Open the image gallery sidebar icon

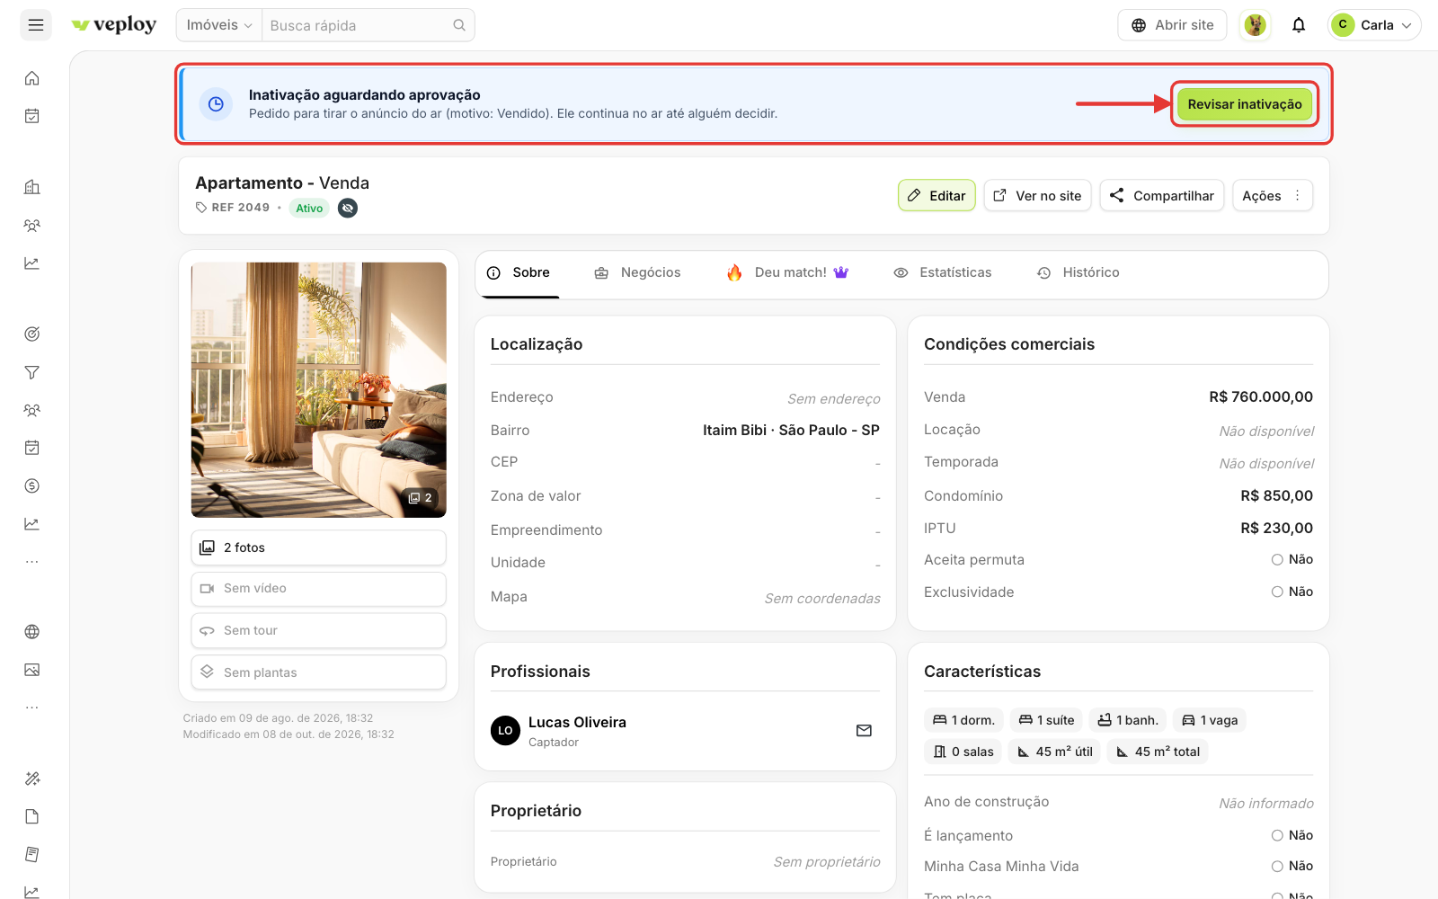click(32, 670)
